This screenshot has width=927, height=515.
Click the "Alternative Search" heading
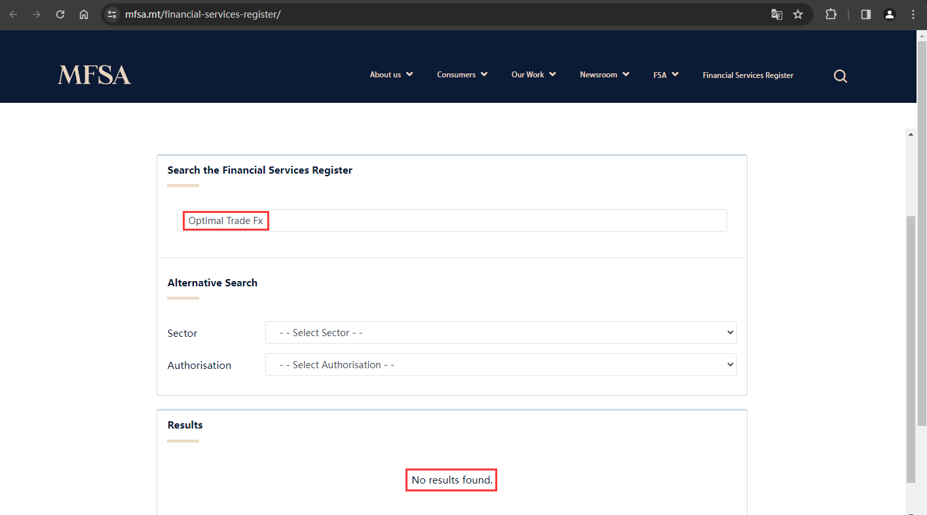(212, 283)
